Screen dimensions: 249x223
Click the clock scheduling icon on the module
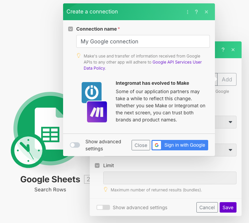point(28,150)
